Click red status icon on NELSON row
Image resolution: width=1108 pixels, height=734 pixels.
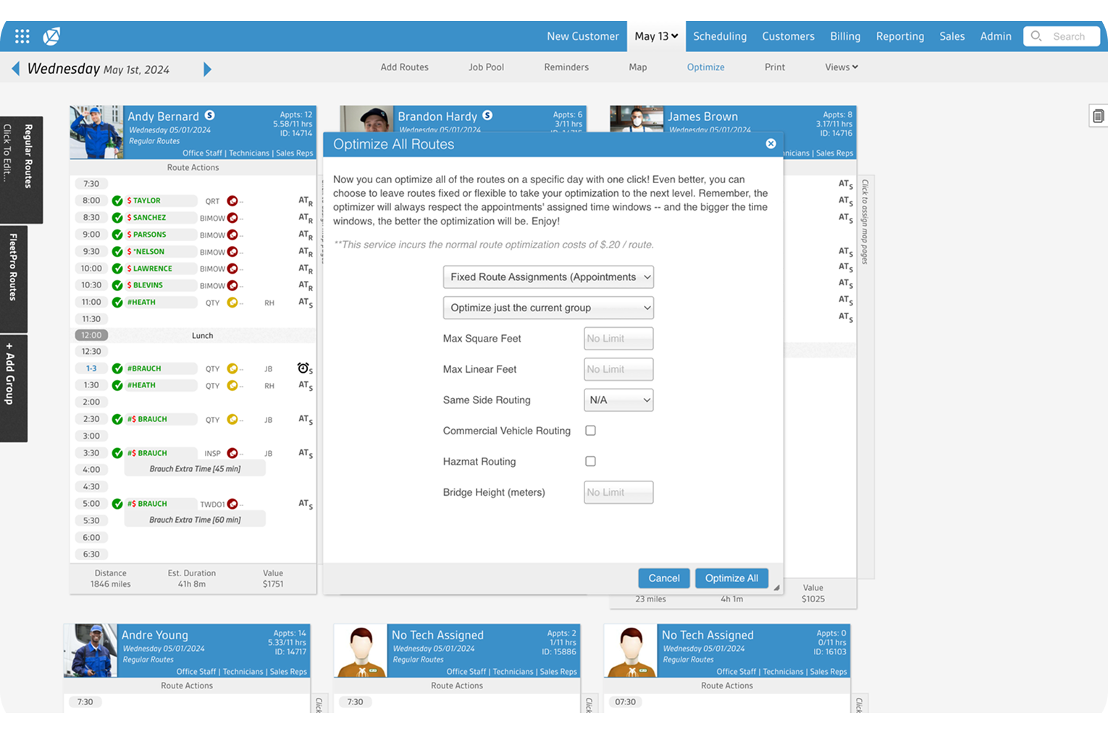click(x=232, y=252)
